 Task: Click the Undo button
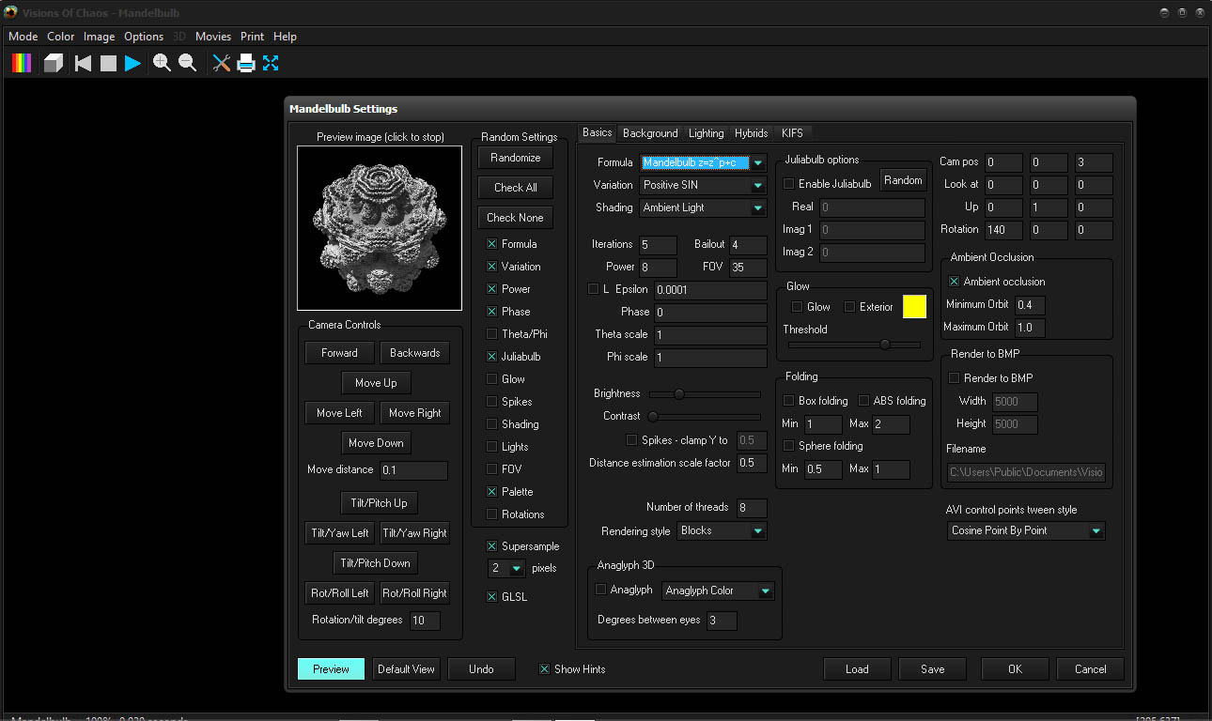481,669
